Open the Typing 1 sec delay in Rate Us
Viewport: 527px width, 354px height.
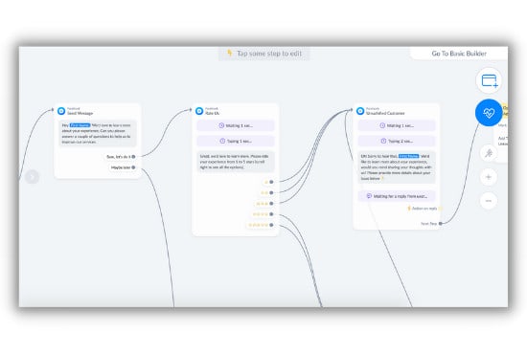[x=236, y=141]
